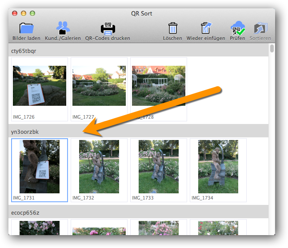Screen dimensions: 288x248
Task: Click QR-Codes drucken printer icon
Action: pyautogui.click(x=108, y=28)
